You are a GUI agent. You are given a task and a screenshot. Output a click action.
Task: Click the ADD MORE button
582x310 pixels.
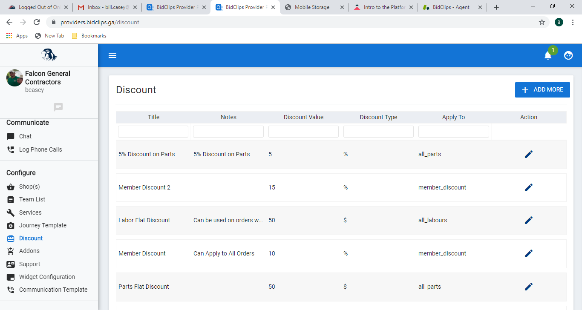(542, 90)
